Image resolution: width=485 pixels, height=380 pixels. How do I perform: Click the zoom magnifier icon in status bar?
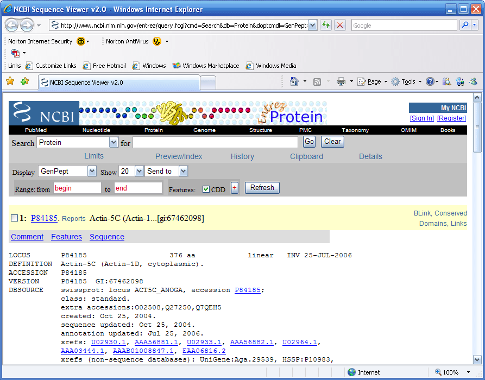pos(438,372)
